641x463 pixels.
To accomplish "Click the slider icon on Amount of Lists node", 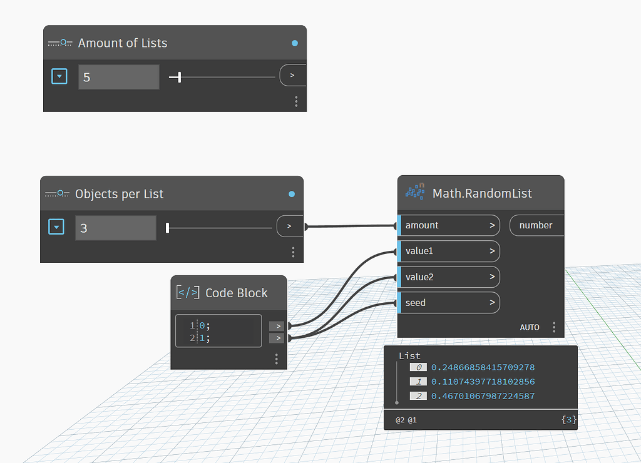I will click(59, 43).
